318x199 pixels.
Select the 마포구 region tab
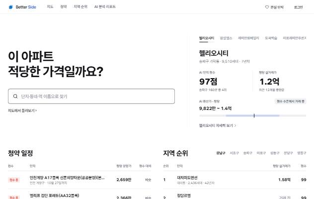coord(261,153)
